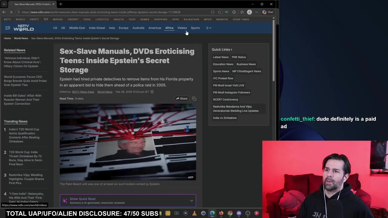Open the new tab plus button
Viewport: 388px width, 218px height.
click(61, 4)
